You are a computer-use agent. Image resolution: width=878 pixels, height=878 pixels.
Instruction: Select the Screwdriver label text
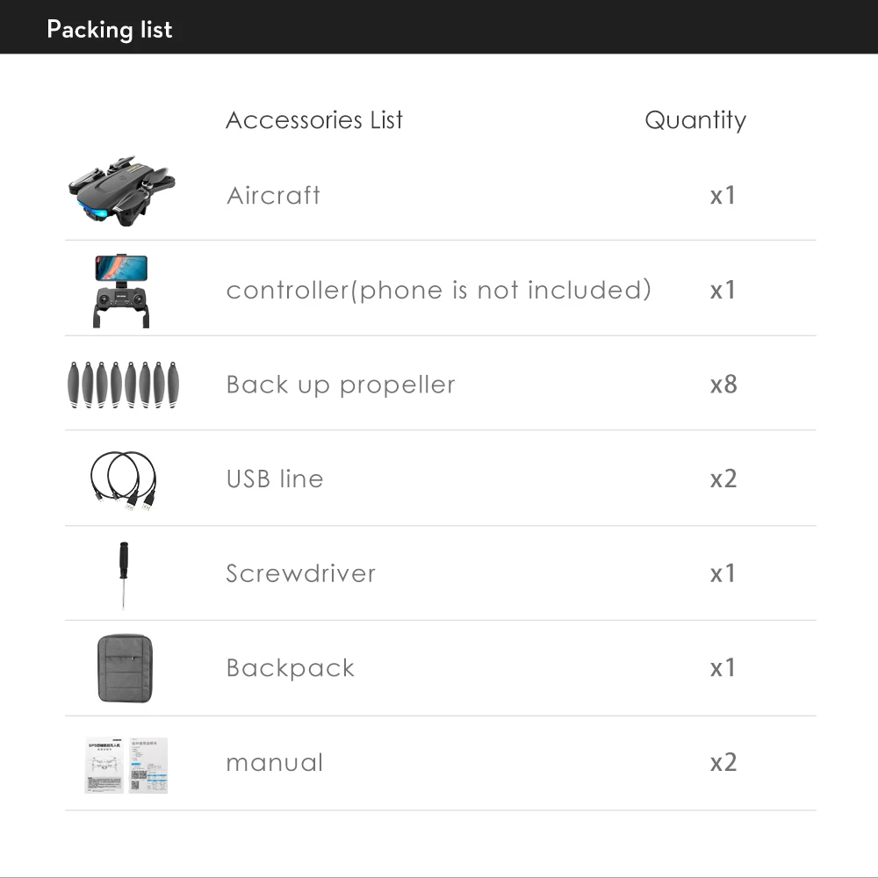pyautogui.click(x=300, y=573)
